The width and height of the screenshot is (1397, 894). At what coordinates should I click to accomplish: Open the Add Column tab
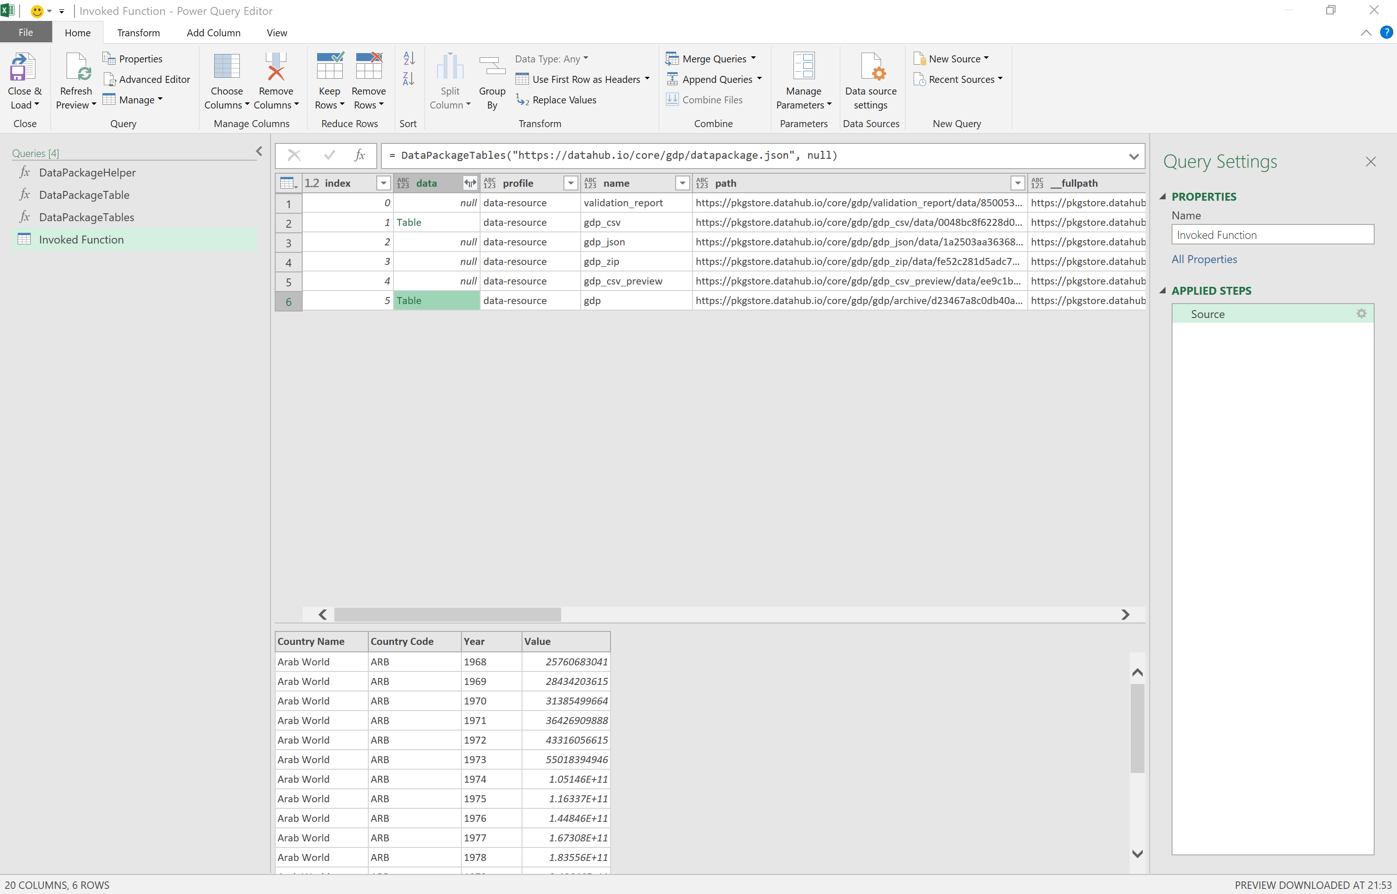(213, 33)
